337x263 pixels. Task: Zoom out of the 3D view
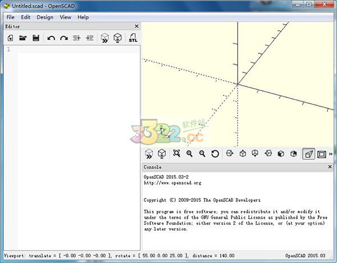(x=202, y=154)
